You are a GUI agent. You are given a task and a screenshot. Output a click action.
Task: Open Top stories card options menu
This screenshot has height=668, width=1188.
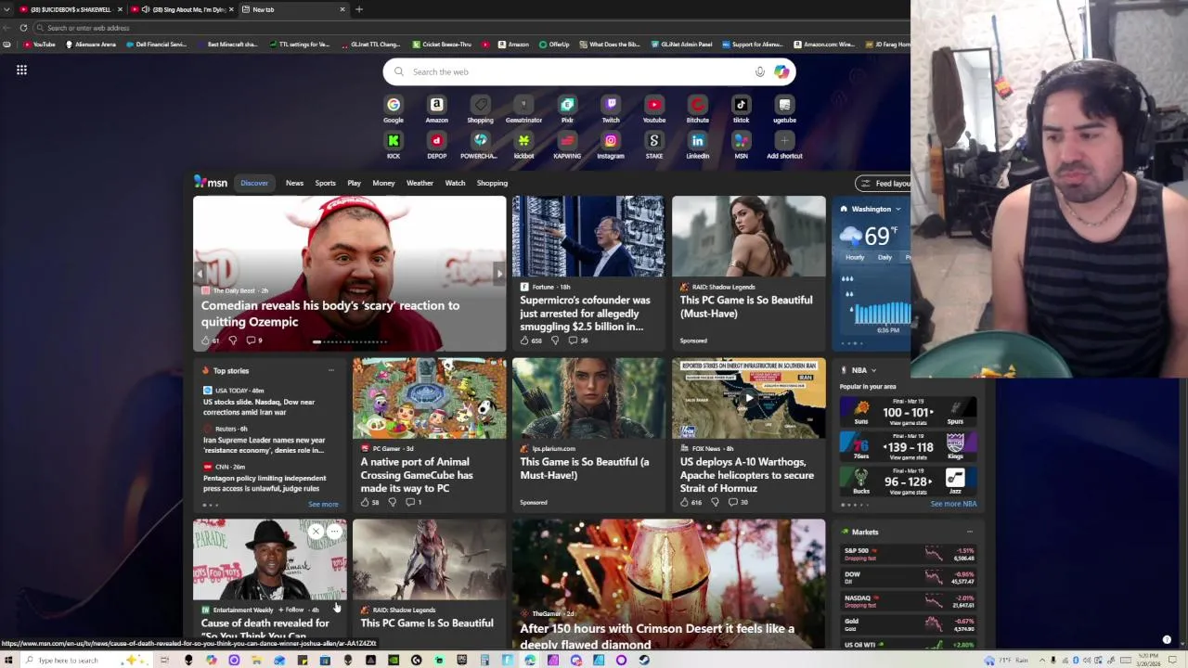331,370
